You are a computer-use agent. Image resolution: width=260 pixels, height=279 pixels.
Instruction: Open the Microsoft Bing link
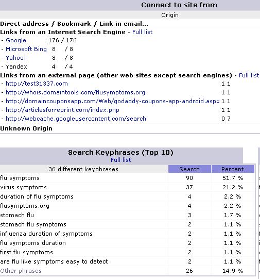26,49
